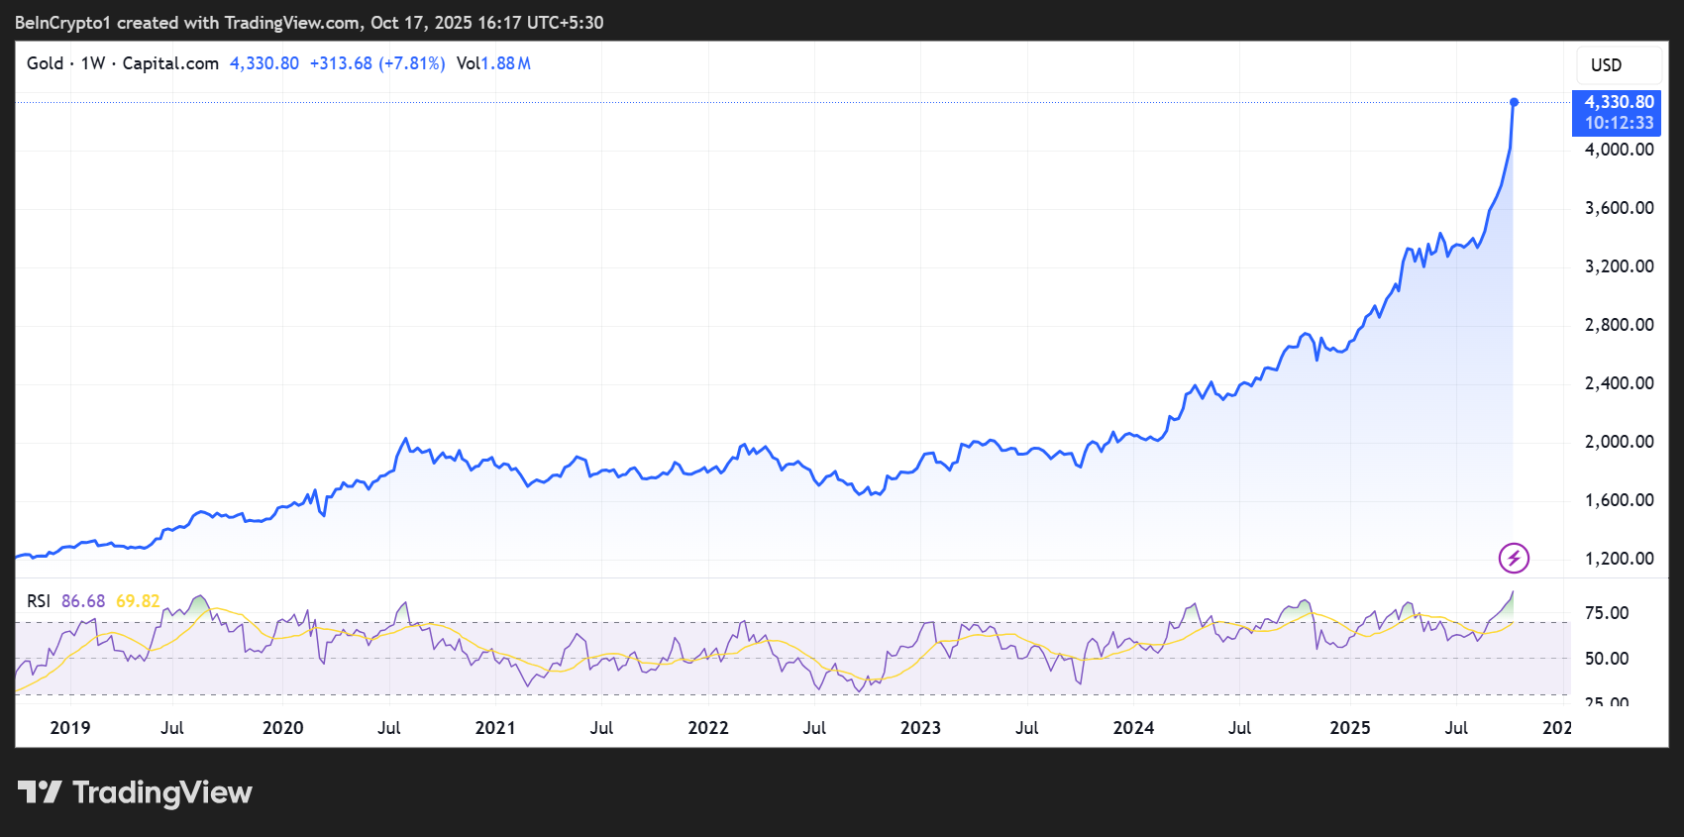Click the Gold symbol name in legend

(x=45, y=63)
